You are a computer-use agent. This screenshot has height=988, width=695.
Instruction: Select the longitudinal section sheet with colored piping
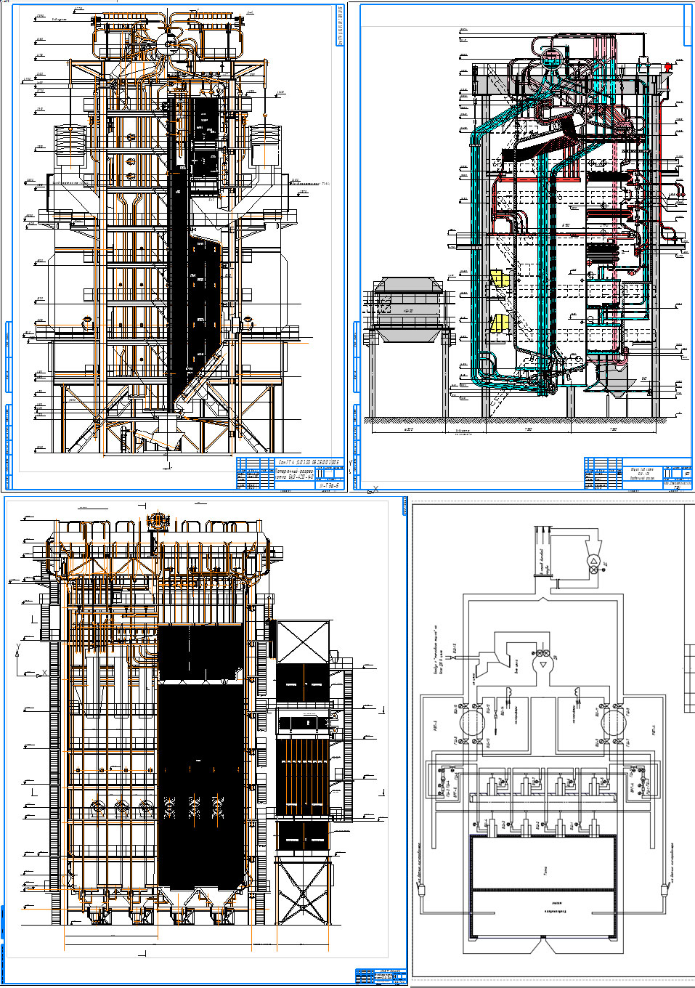click(x=522, y=248)
